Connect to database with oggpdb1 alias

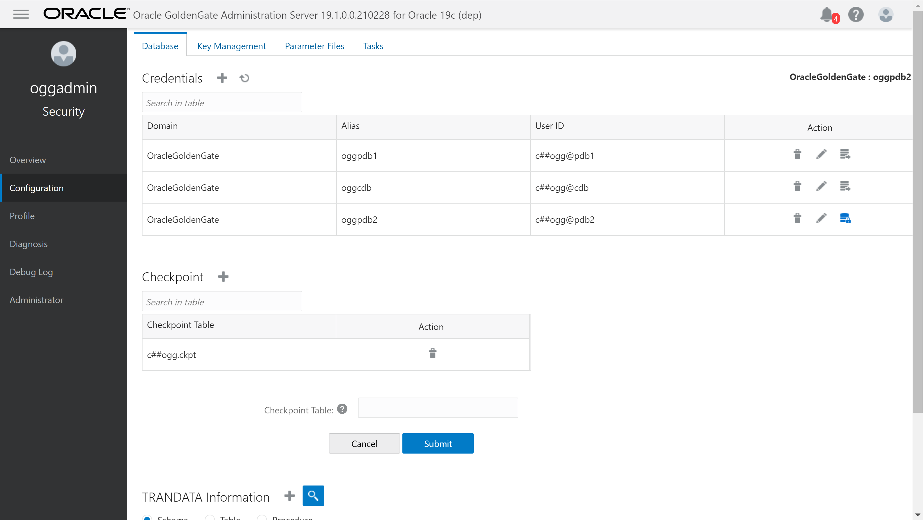[845, 155]
